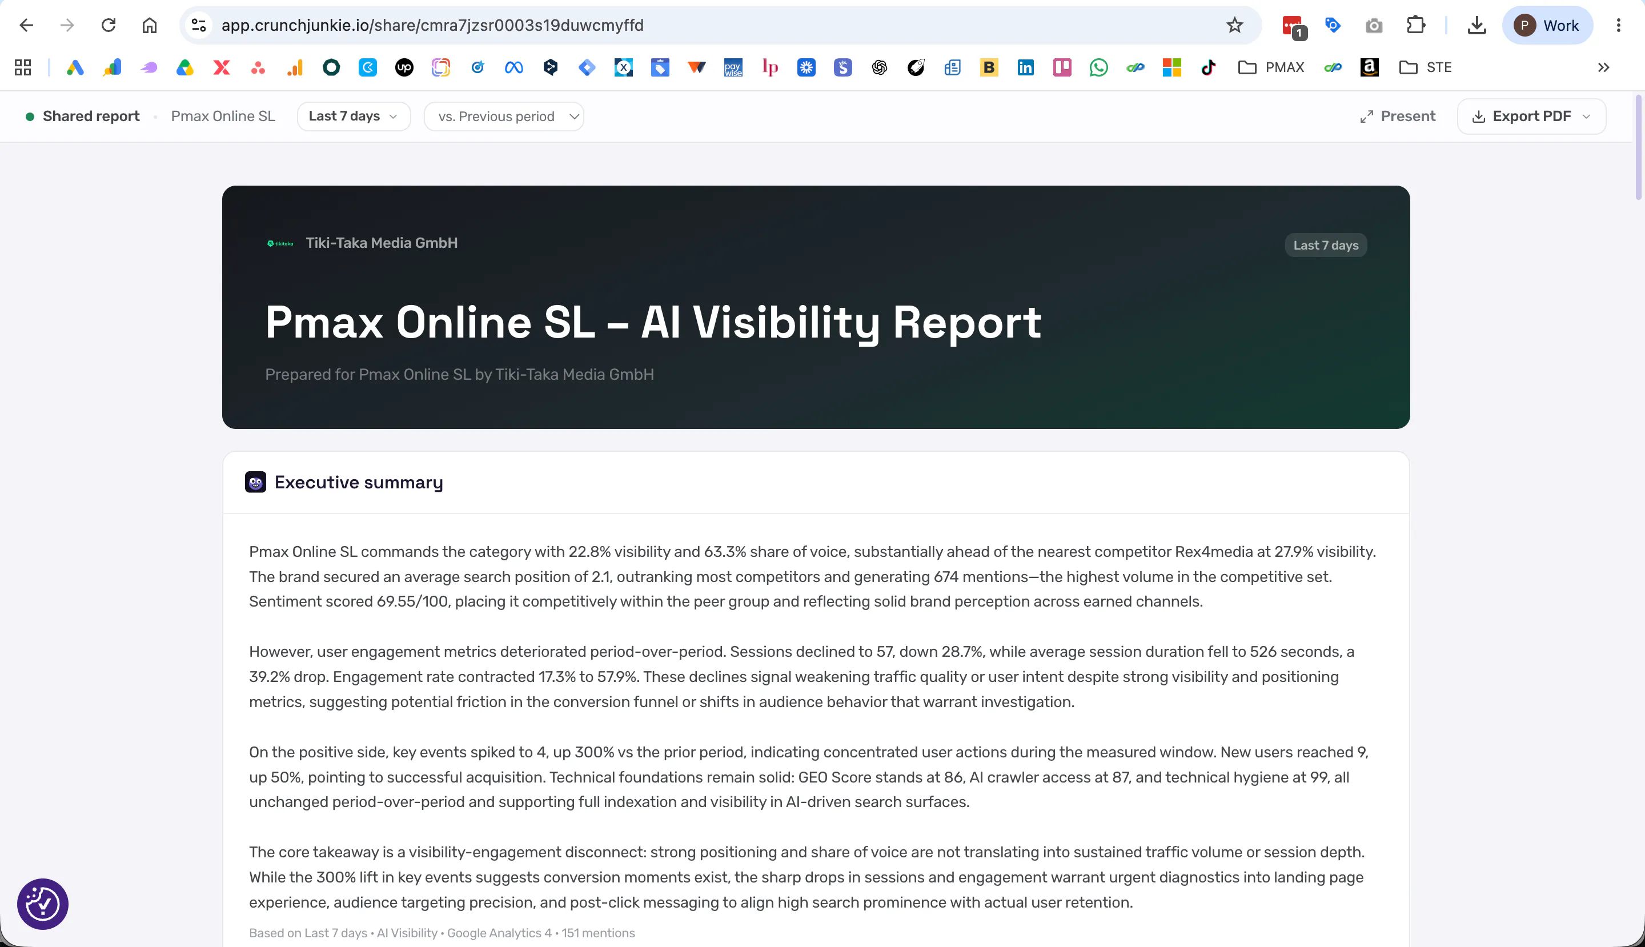
Task: Open the Upwork bookmark
Action: (x=404, y=67)
